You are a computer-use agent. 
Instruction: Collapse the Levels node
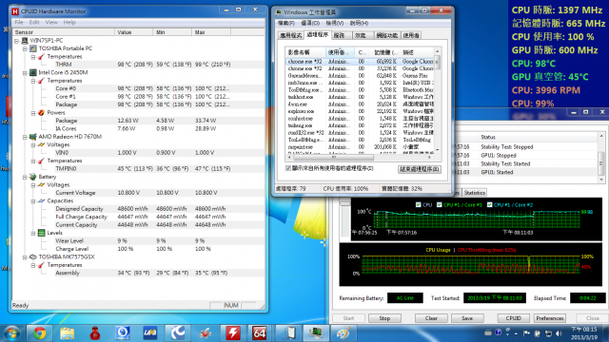click(33, 233)
